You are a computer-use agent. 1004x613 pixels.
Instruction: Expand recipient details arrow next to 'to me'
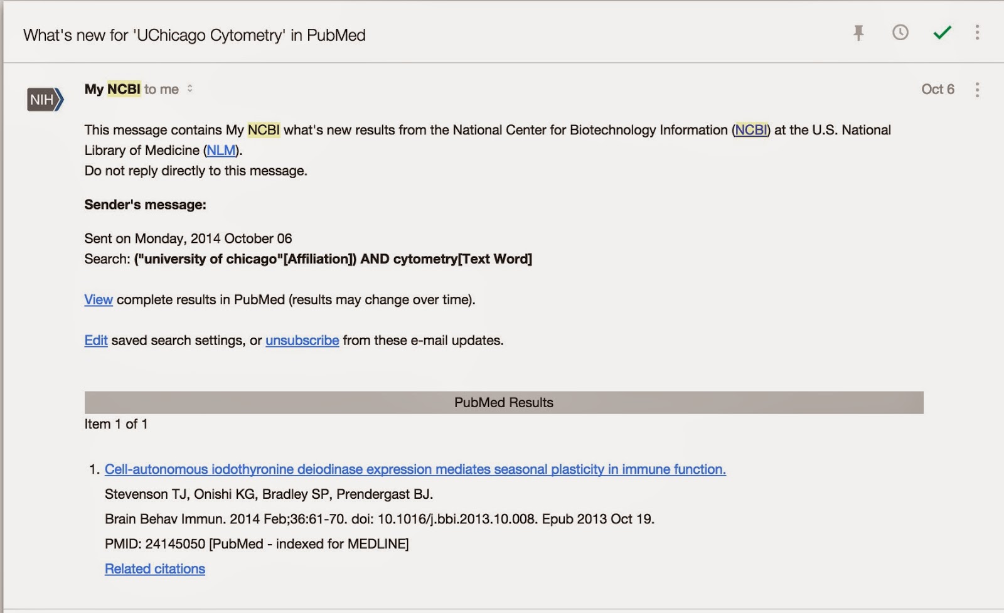(190, 89)
